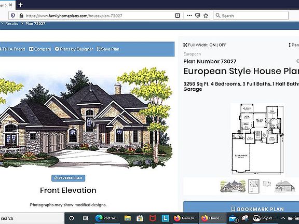Click the browser Search box
299x224 pixels.
[x=251, y=16]
